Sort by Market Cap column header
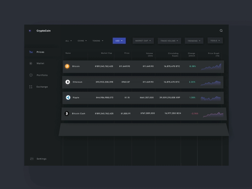The height and width of the screenshot is (189, 252). [x=106, y=53]
